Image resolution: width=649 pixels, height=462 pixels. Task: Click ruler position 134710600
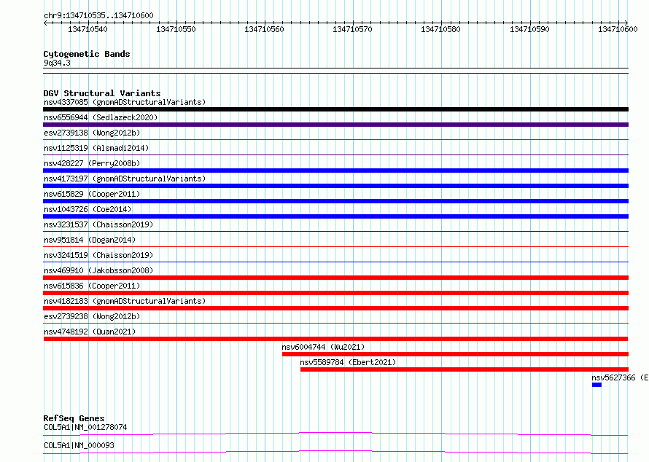pyautogui.click(x=618, y=29)
